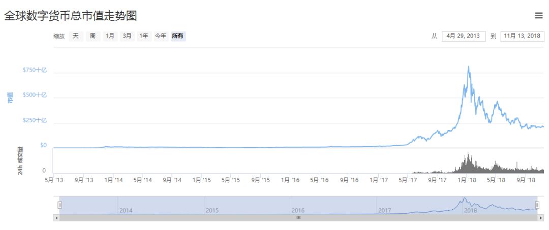Click the market cap peak in January 2018

(469, 67)
